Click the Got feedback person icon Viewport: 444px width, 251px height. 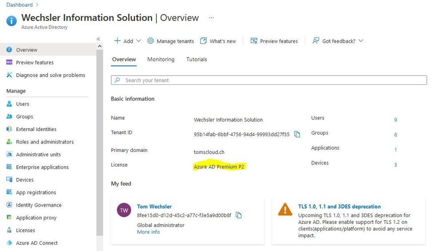tap(316, 41)
